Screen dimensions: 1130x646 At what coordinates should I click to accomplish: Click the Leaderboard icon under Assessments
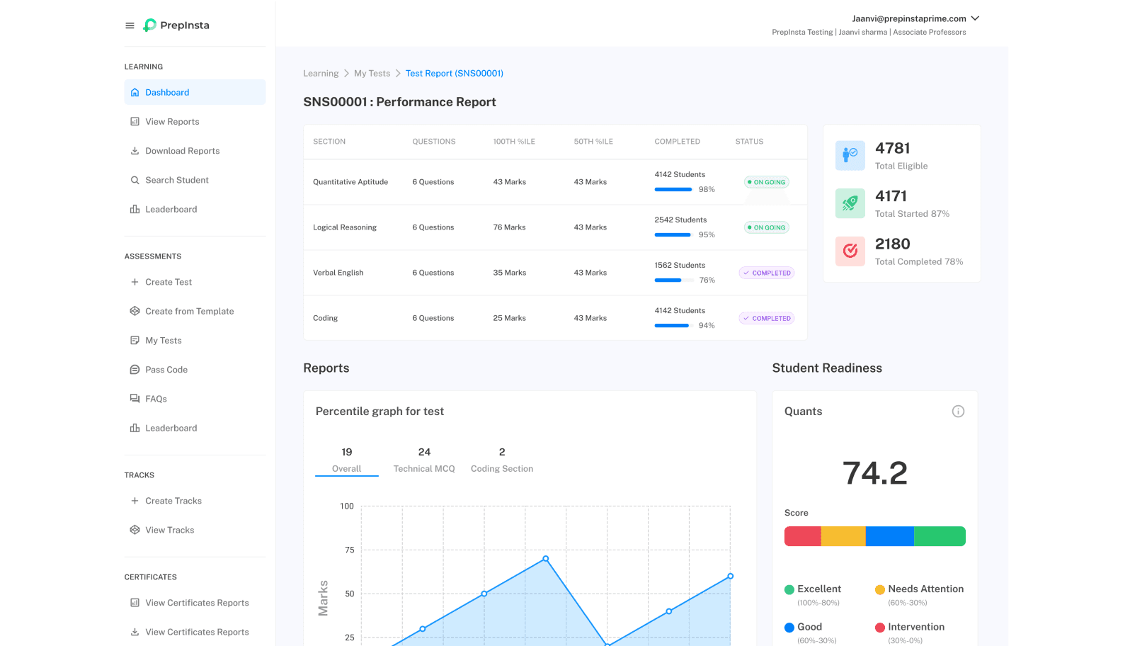[x=135, y=428]
